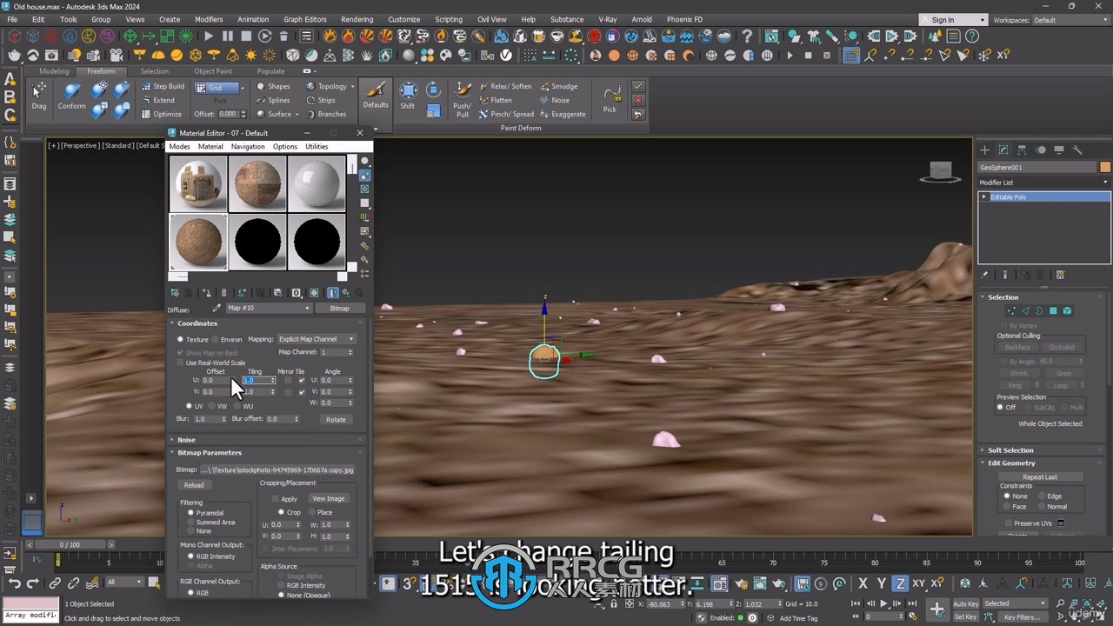The image size is (1113, 626).
Task: Click the Repeat Last button
Action: [x=1040, y=476]
